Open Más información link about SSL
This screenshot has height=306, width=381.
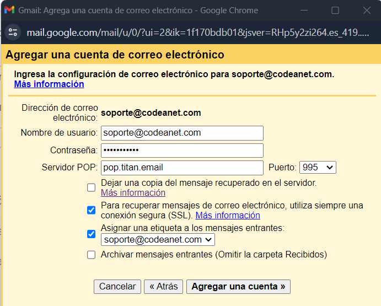pos(228,216)
